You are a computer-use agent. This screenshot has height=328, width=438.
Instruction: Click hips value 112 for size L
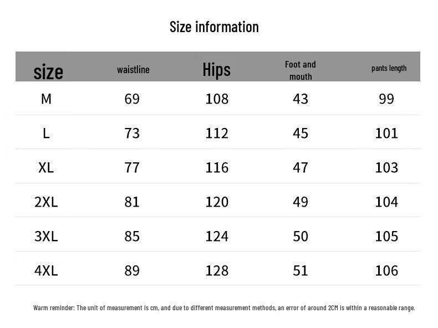(x=217, y=134)
